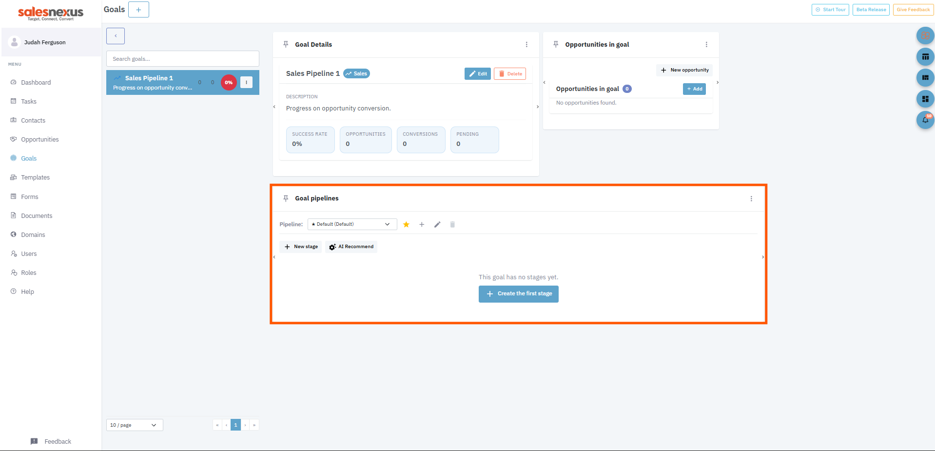
Task: Click the pencil icon to edit pipeline
Action: coord(437,224)
